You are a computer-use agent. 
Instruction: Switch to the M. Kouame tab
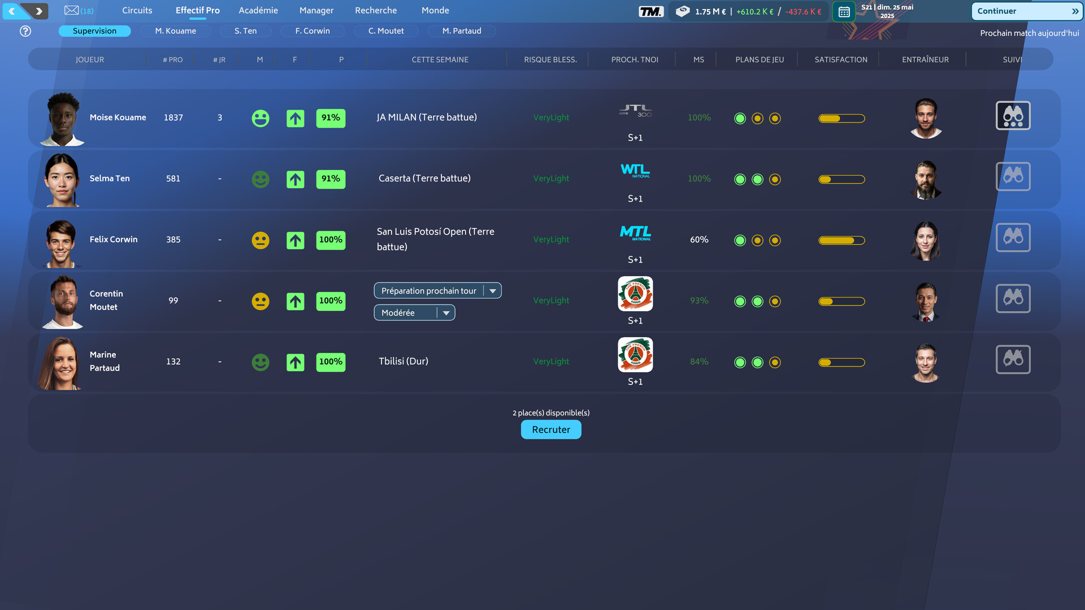point(176,31)
